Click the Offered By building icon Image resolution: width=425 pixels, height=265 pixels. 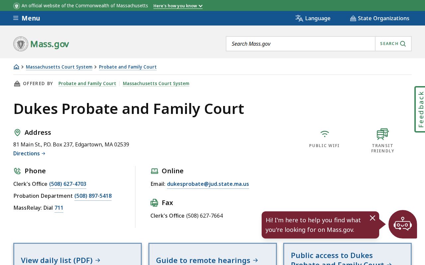tap(17, 83)
